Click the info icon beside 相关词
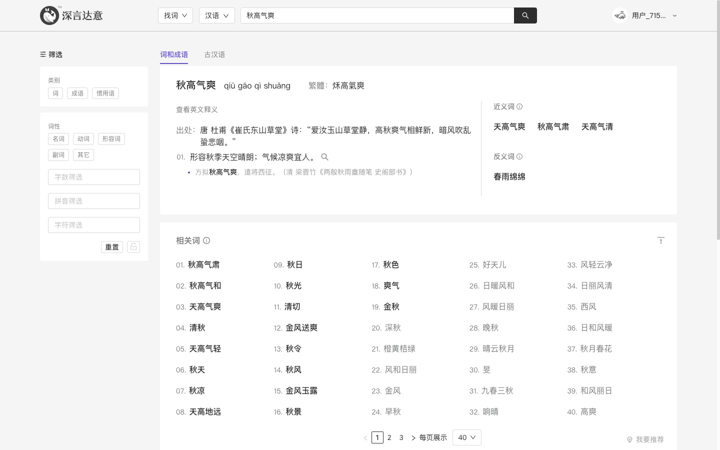Screen dimensions: 720x450 (x=206, y=240)
